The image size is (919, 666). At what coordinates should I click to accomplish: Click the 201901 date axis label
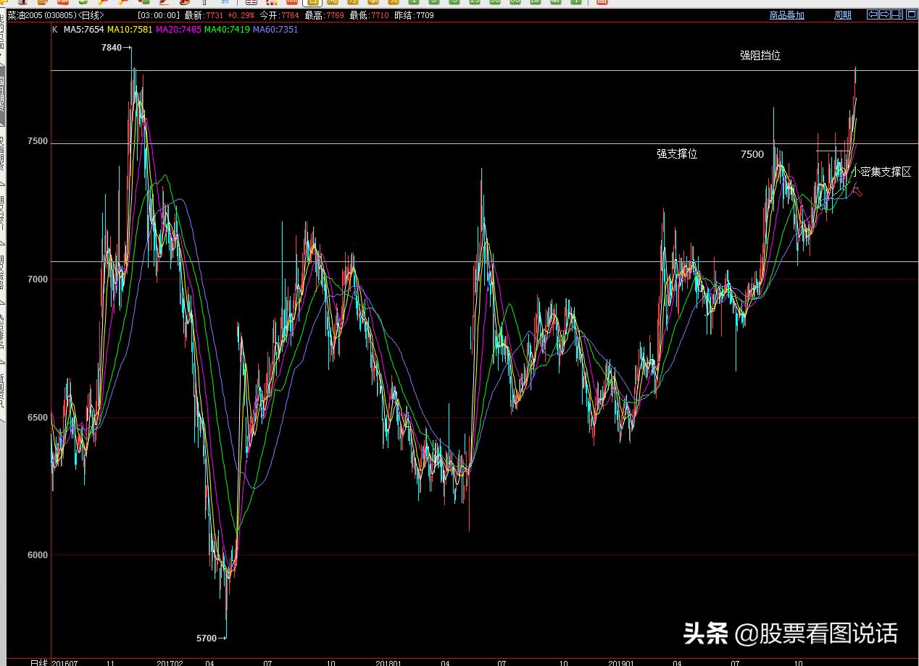[621, 662]
